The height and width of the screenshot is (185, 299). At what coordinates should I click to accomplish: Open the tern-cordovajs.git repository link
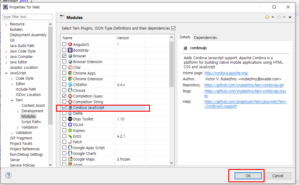click(244, 85)
